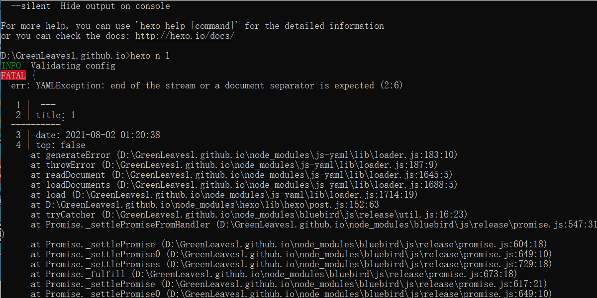This screenshot has height=298, width=597.
Task: Click the 'hexo n 1' command text
Action: click(x=150, y=56)
